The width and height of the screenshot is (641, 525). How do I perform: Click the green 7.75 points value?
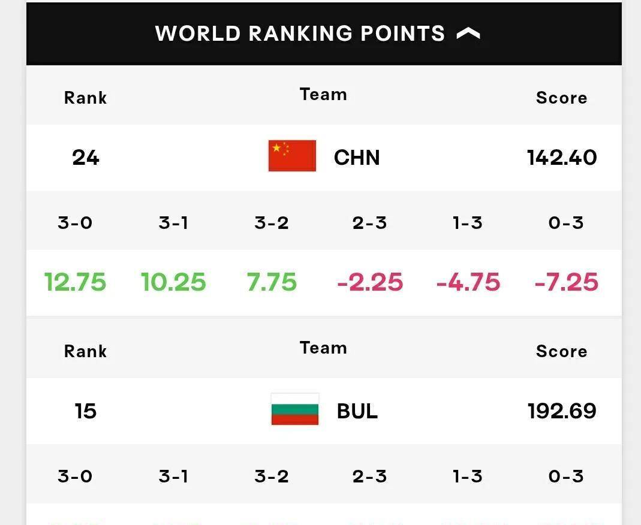[x=272, y=282]
